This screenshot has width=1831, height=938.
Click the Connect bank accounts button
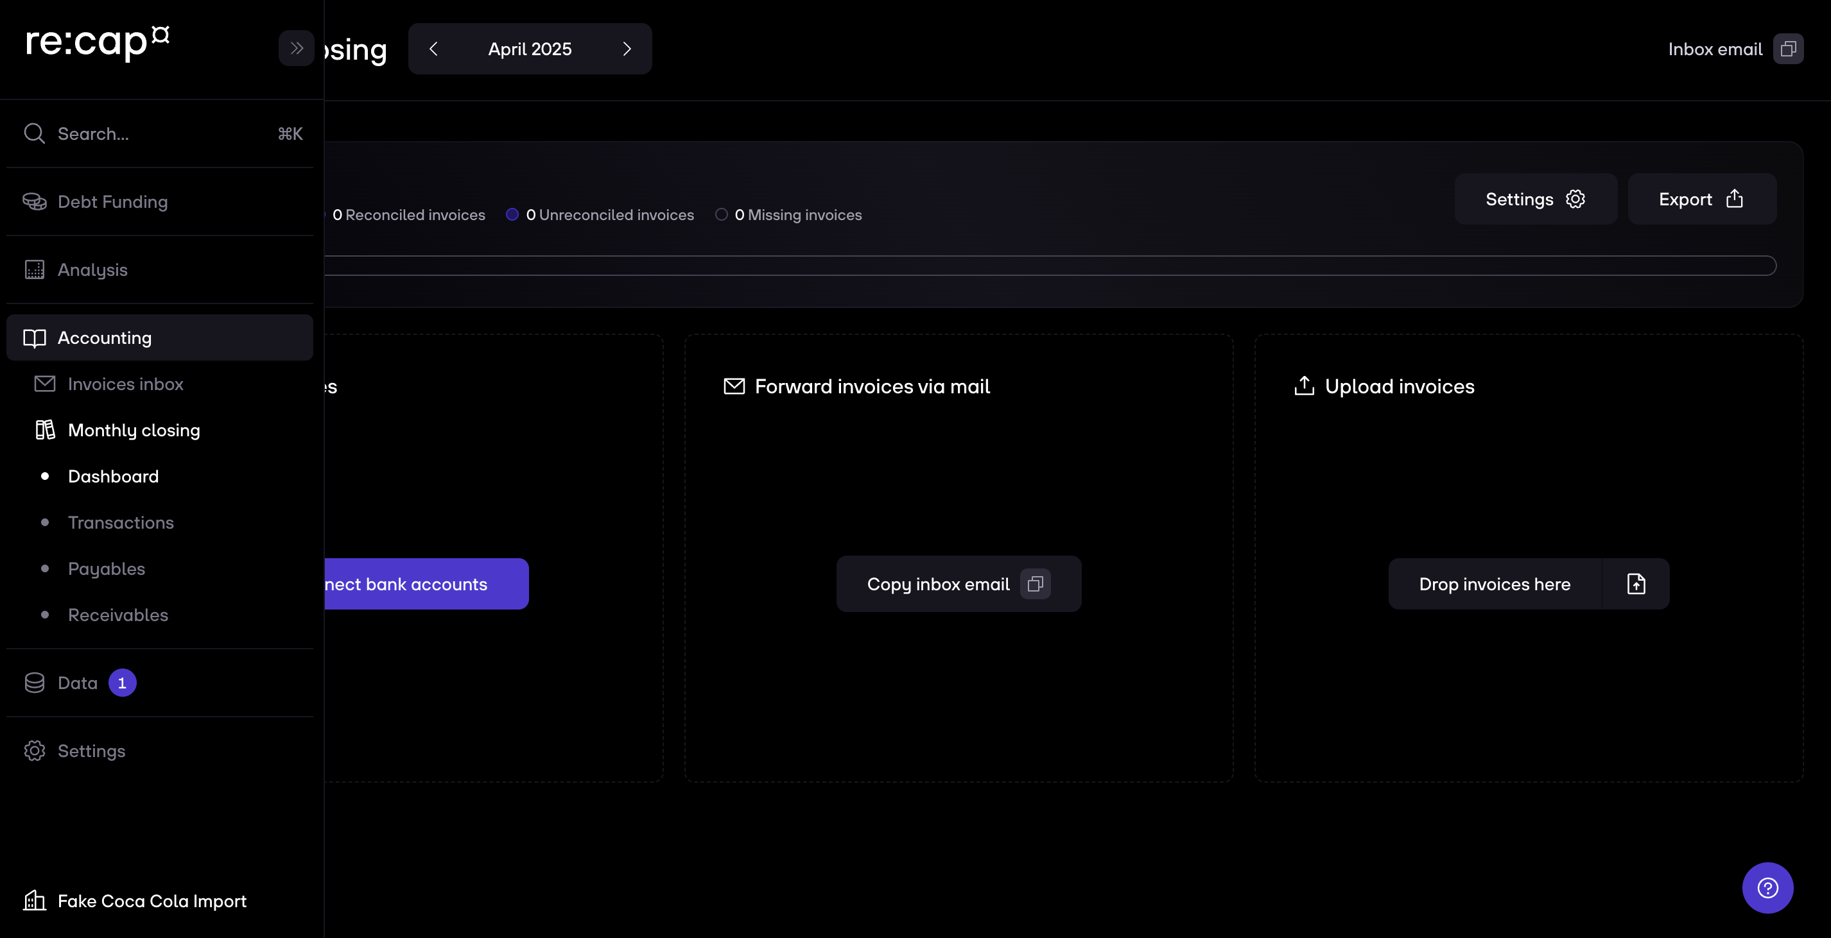pyautogui.click(x=426, y=584)
